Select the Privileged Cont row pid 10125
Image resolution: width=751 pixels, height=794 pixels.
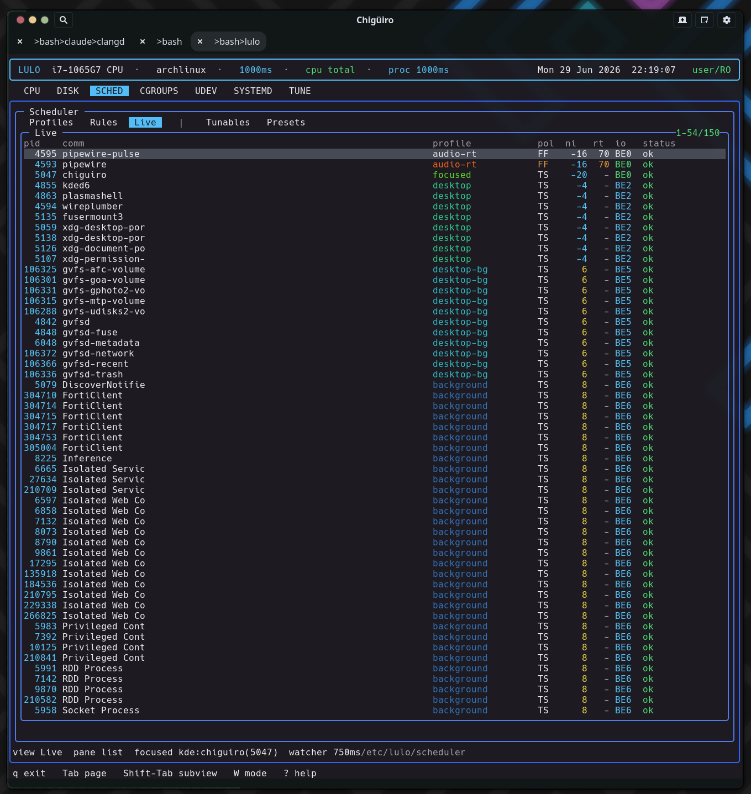375,647
